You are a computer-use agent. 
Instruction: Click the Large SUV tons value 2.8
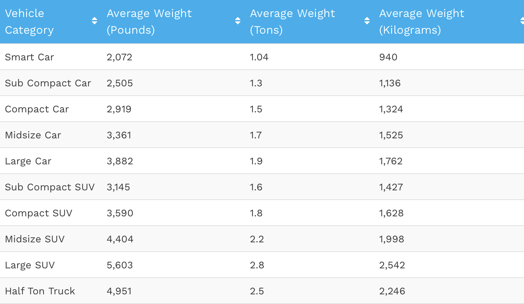click(x=257, y=265)
